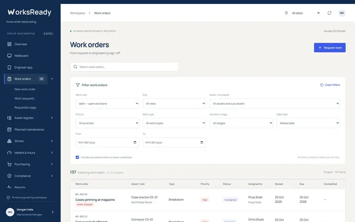The width and height of the screenshot is (355, 222).
Task: Click the location pin icon beside All sites
Action: (286, 13)
